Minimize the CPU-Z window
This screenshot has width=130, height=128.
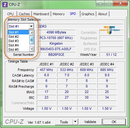100,3
